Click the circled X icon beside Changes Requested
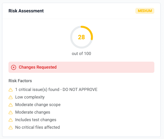Screen dimensions: 164x139 [14, 67]
